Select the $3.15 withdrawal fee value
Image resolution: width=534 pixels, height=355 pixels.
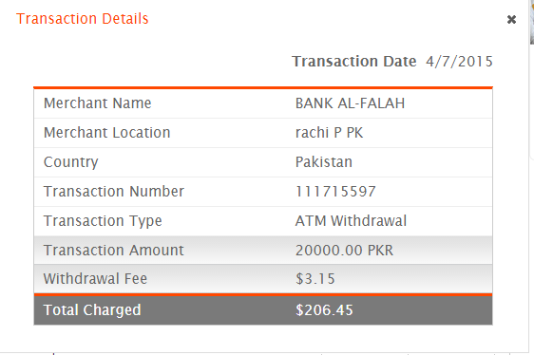click(315, 279)
